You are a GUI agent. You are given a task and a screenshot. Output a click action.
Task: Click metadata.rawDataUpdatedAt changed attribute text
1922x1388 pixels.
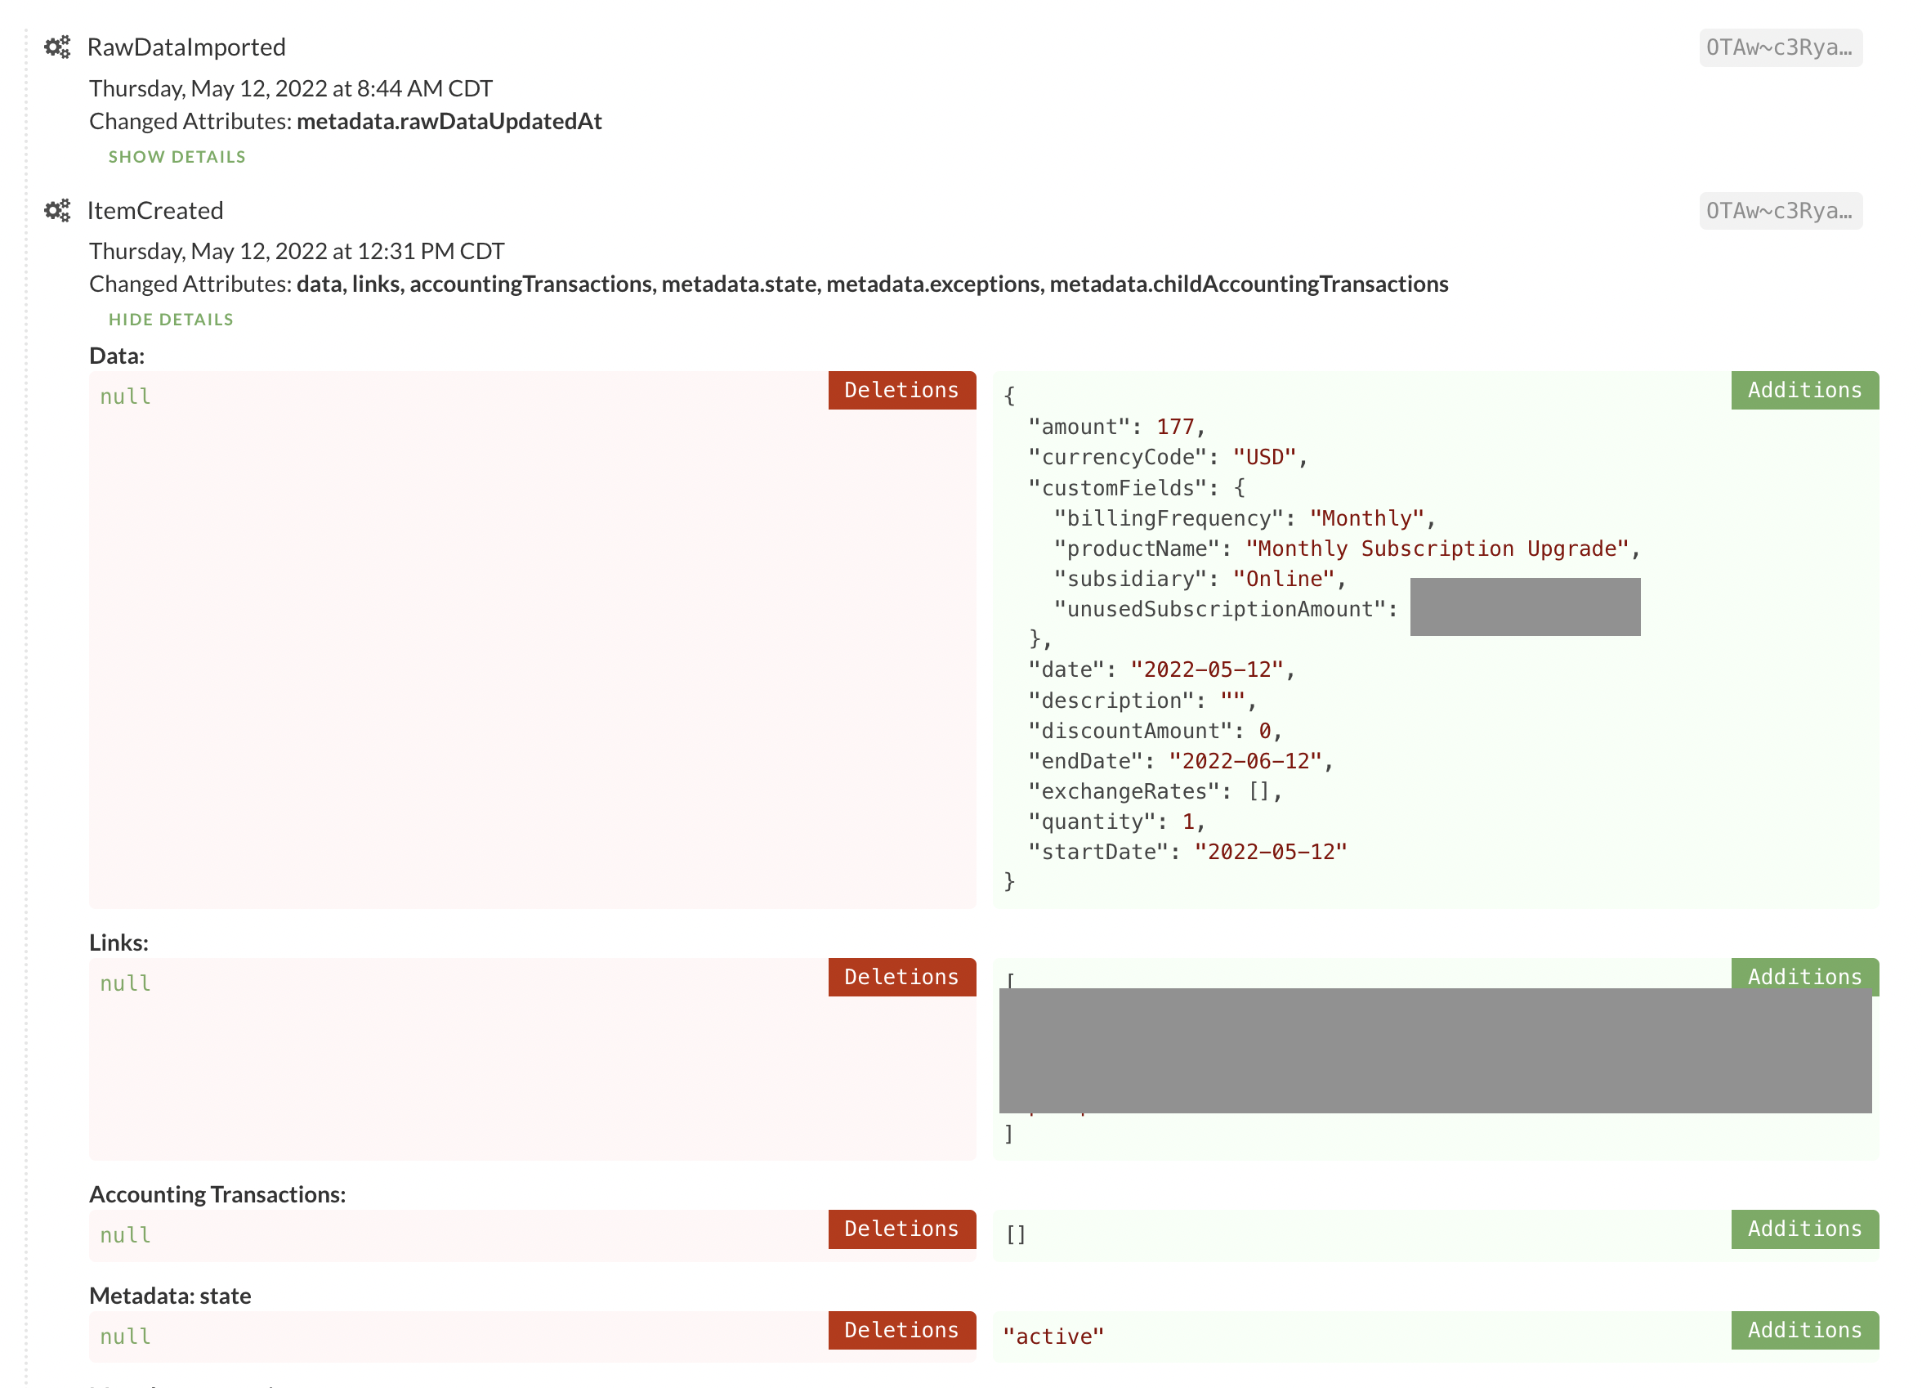[x=449, y=121]
